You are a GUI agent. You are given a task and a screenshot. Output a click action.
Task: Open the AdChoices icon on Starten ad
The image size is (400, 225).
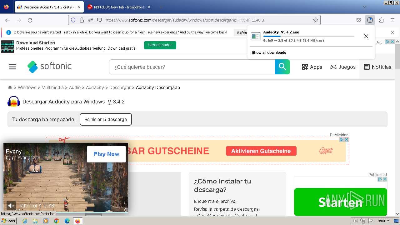click(x=380, y=179)
